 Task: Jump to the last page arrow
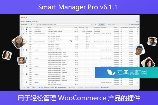39,88
